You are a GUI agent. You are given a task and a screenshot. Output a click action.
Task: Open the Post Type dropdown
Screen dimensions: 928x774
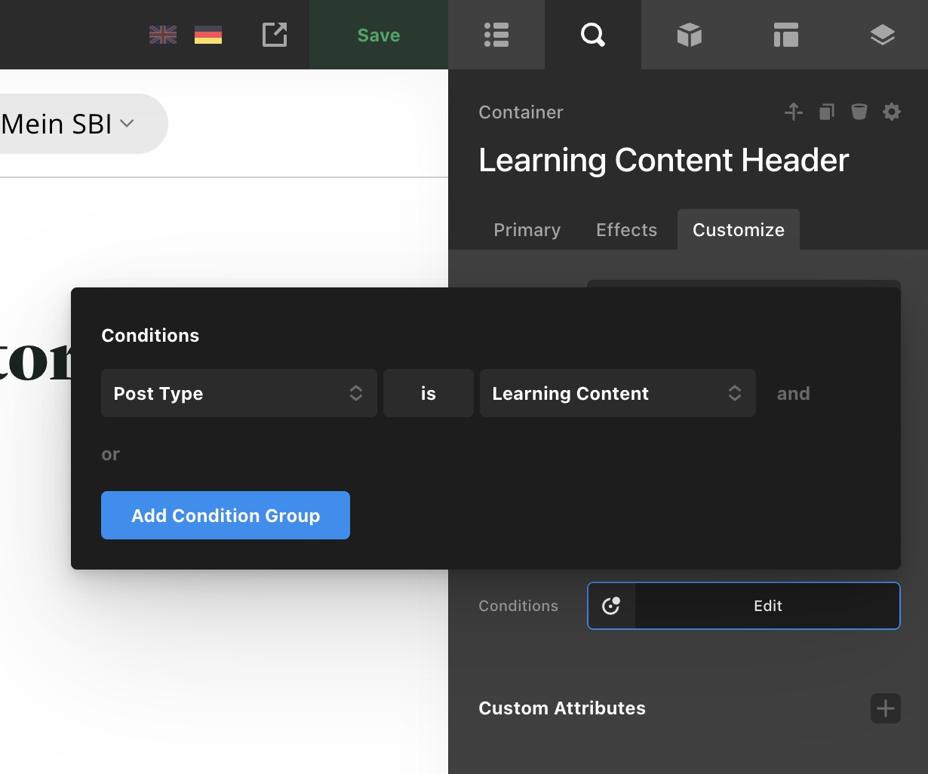click(238, 393)
